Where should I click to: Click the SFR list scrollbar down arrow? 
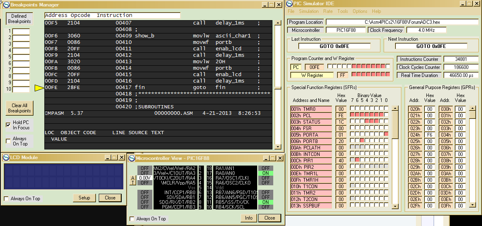tap(395, 206)
